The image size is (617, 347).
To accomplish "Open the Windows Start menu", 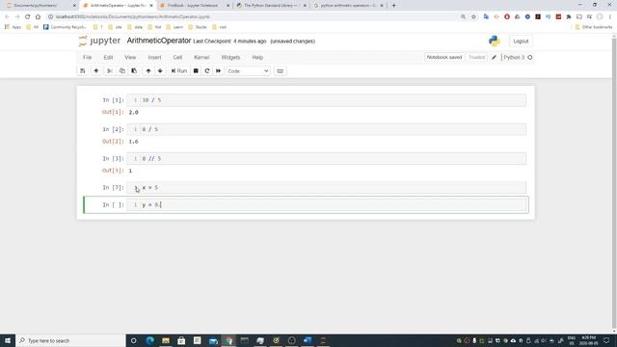I will (8, 340).
